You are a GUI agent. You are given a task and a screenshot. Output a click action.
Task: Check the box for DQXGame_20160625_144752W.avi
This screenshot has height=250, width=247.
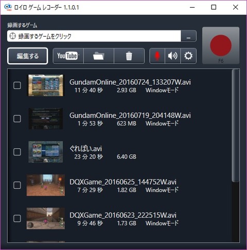point(17,185)
